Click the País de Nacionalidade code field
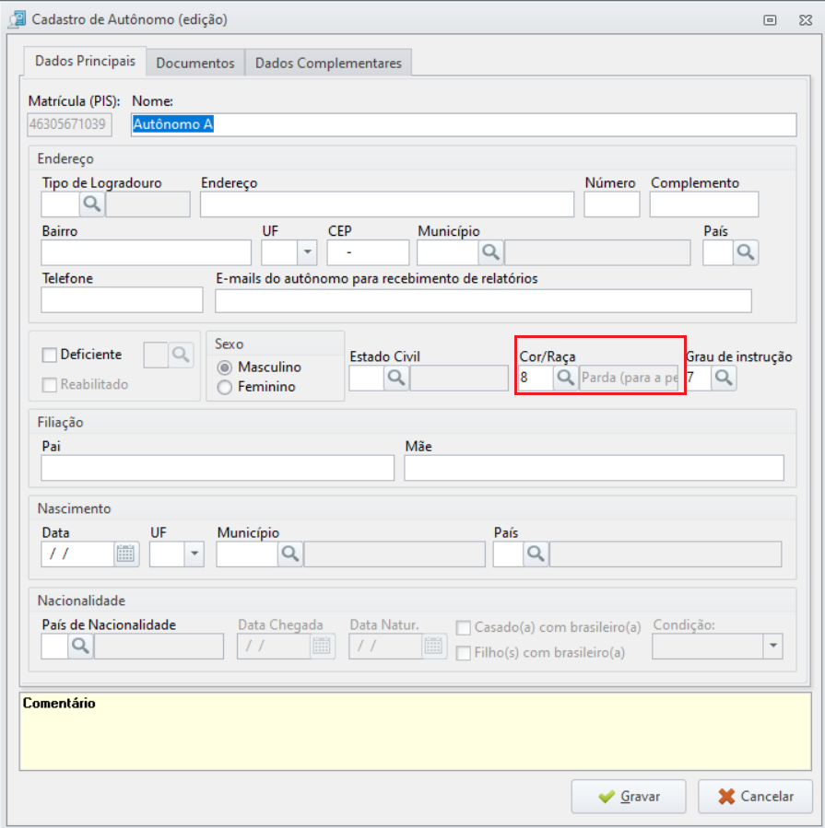Viewport: 825px width, 828px height. pyautogui.click(x=54, y=647)
